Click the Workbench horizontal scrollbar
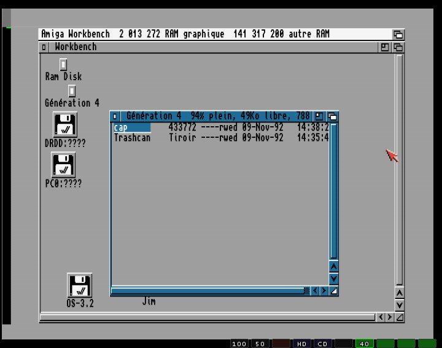The height and width of the screenshot is (348, 442). click(207, 317)
